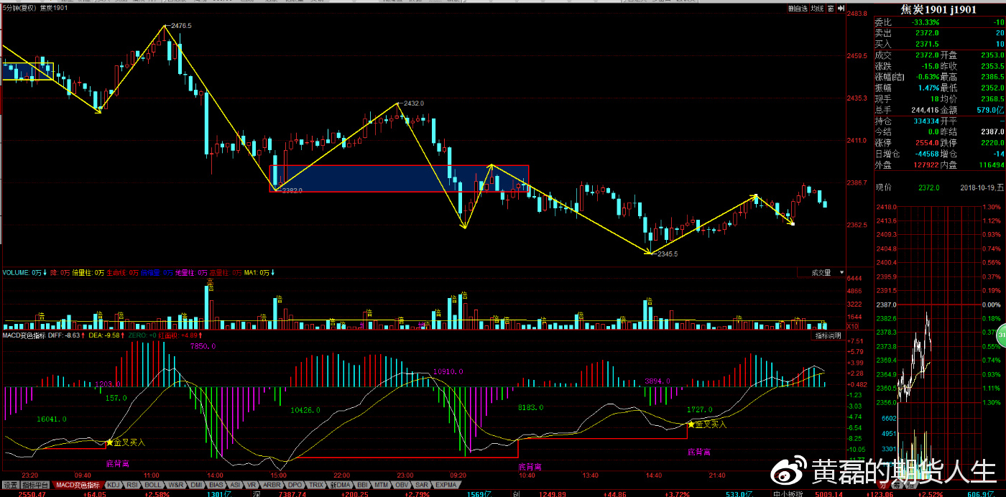Image resolution: width=1006 pixels, height=497 pixels.
Task: Switch to the ASI indicator tab
Action: [x=235, y=485]
